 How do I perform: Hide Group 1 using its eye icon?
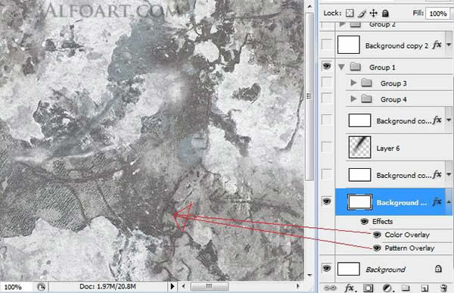[x=327, y=67]
